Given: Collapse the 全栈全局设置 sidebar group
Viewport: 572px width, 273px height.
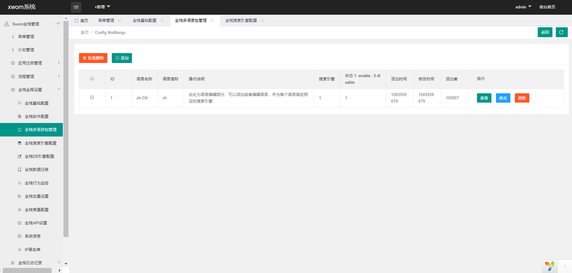Looking at the screenshot, I should [x=59, y=89].
